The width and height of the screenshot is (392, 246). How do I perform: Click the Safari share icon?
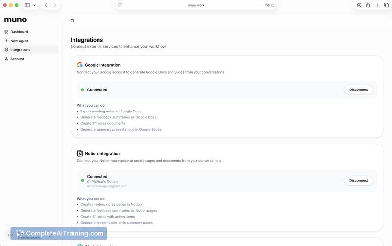point(368,5)
